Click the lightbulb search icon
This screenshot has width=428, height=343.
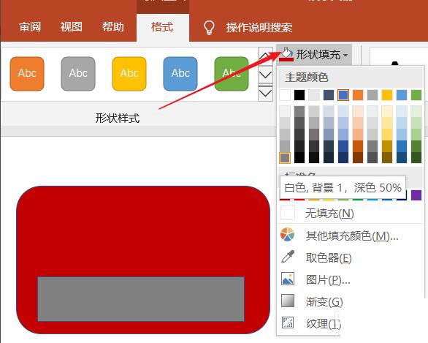point(209,28)
